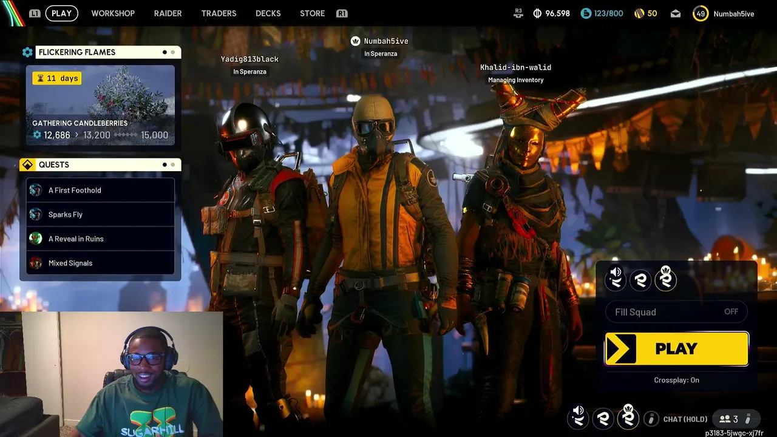Viewport: 777px width, 437px height.
Task: Click the Quests diamond icon
Action: point(27,164)
